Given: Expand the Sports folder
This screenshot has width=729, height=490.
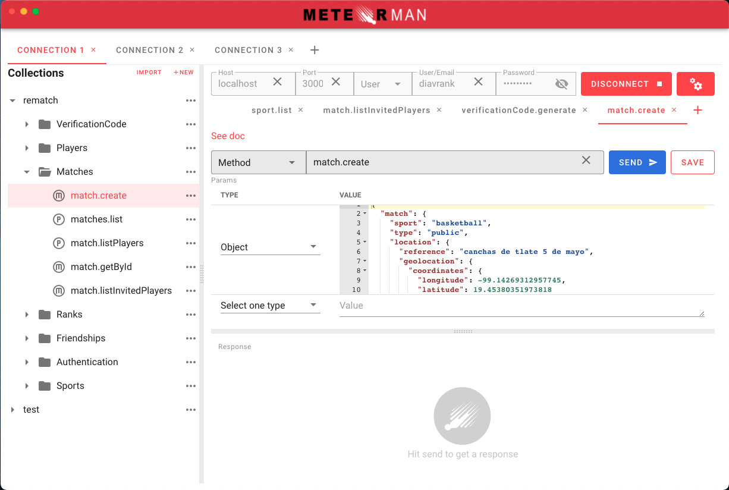Looking at the screenshot, I should pos(27,386).
